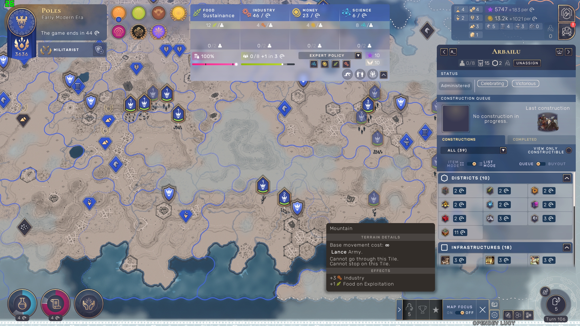Open the All (39) filter dropdown

(x=503, y=150)
